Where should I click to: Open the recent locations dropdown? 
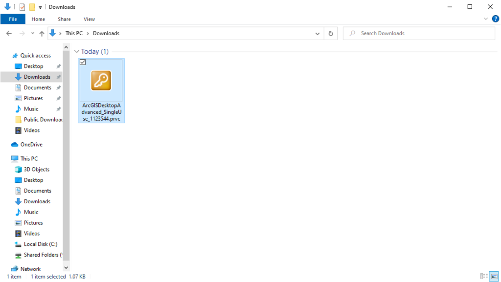click(x=32, y=33)
